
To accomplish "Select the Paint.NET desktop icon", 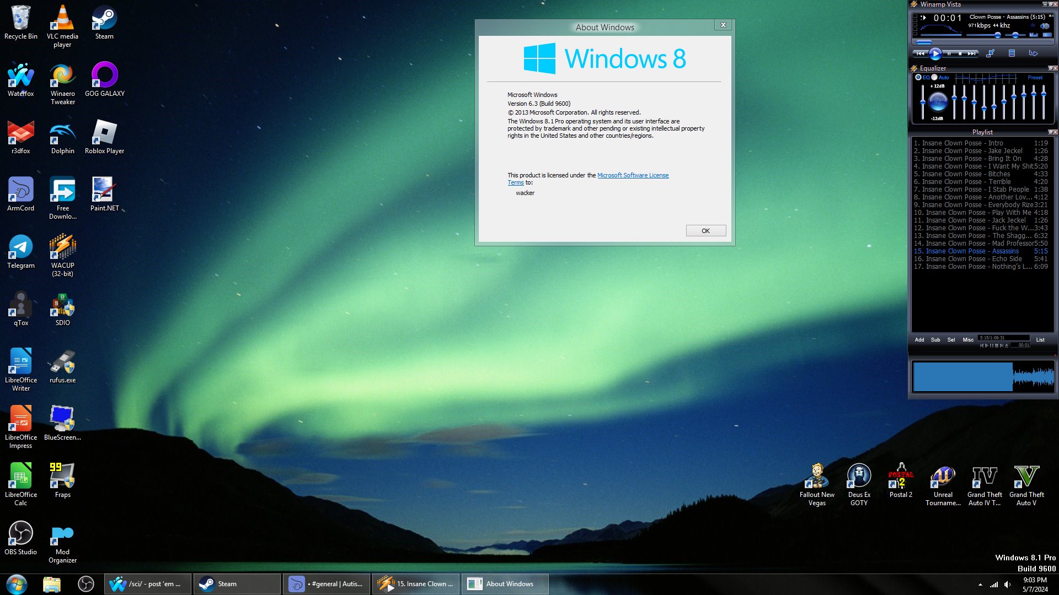I will [105, 195].
